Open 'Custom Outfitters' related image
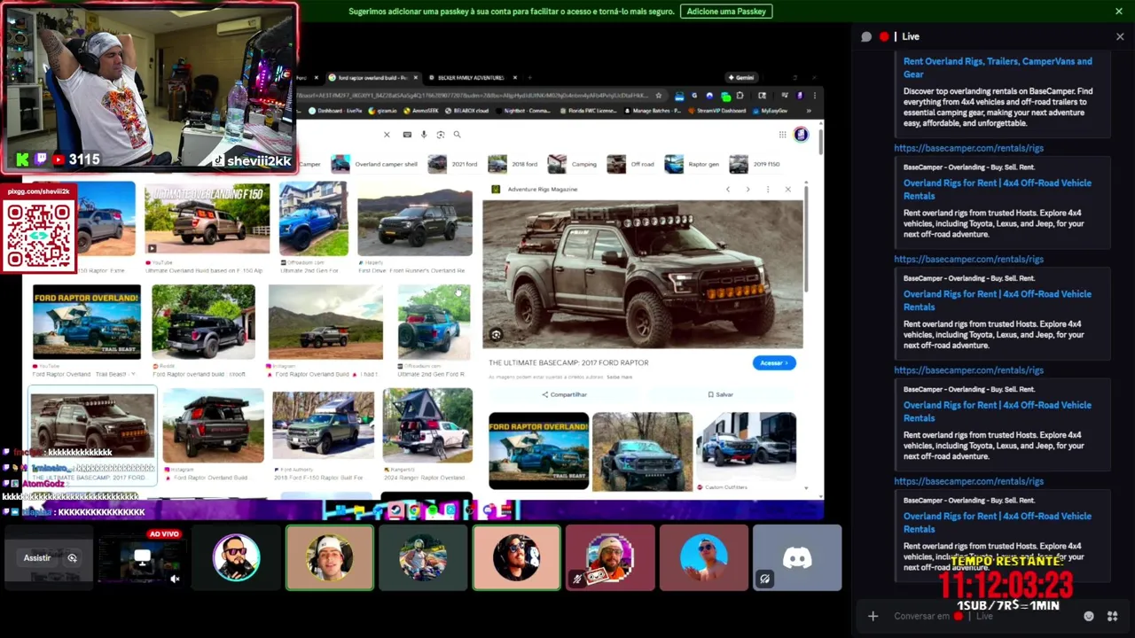Image resolution: width=1135 pixels, height=638 pixels. 746,447
